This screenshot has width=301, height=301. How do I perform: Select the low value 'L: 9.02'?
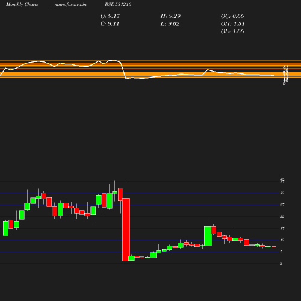(x=170, y=23)
